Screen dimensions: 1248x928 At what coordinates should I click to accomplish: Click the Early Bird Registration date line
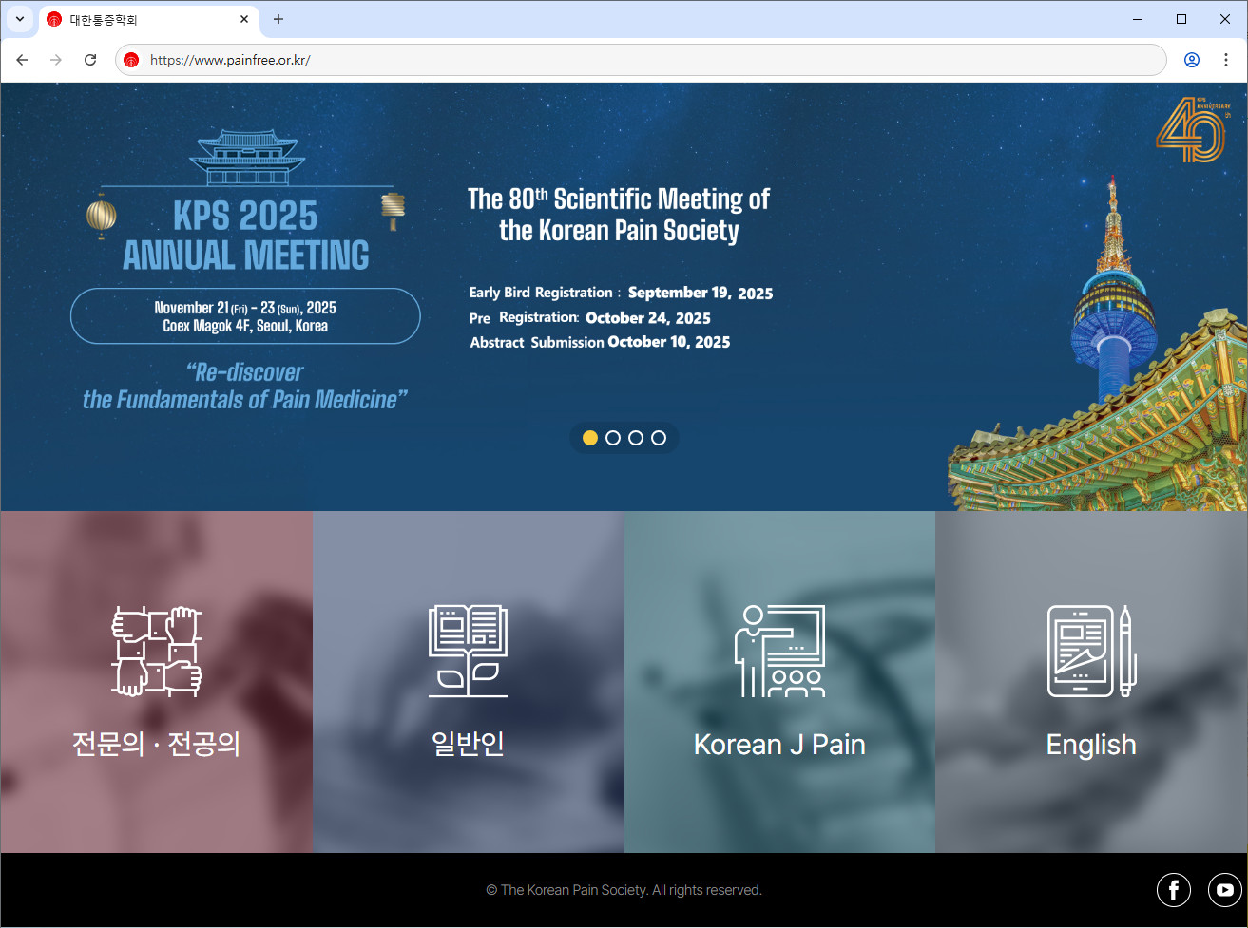tap(621, 293)
